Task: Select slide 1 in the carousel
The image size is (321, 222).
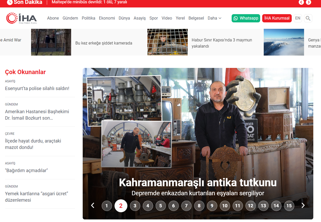Action: click(107, 206)
